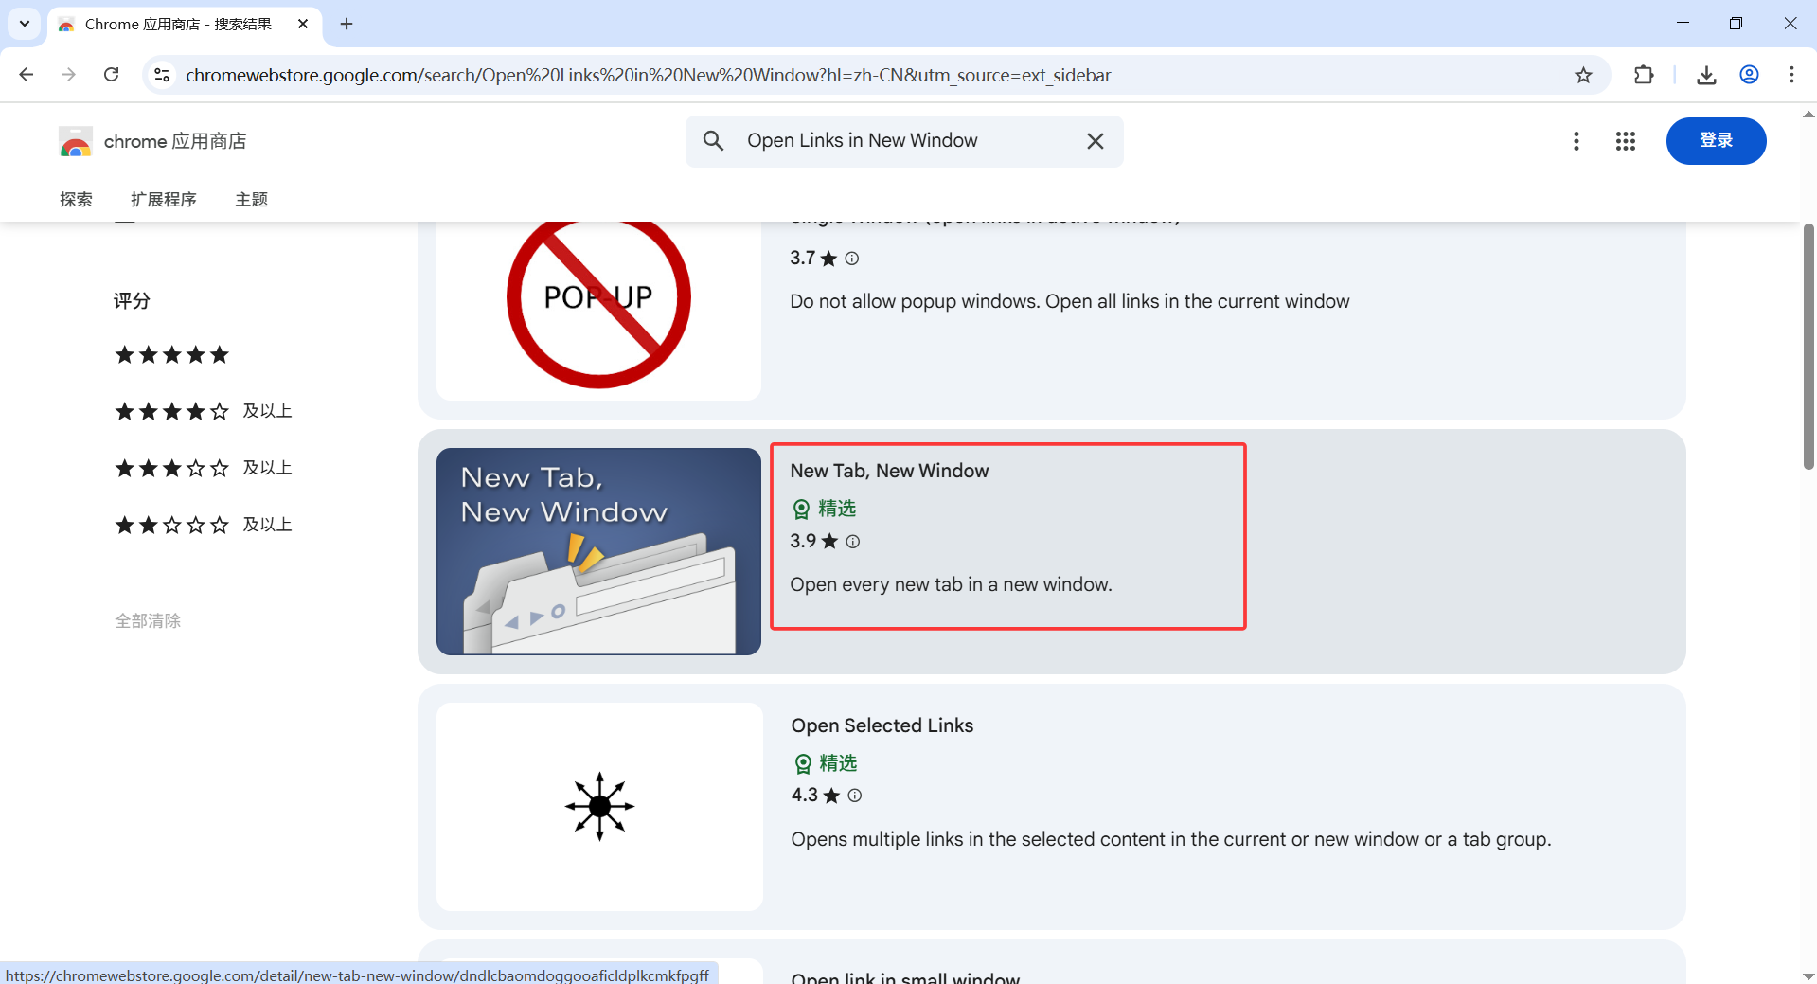
Task: Select the five-star rating filter
Action: coord(171,355)
